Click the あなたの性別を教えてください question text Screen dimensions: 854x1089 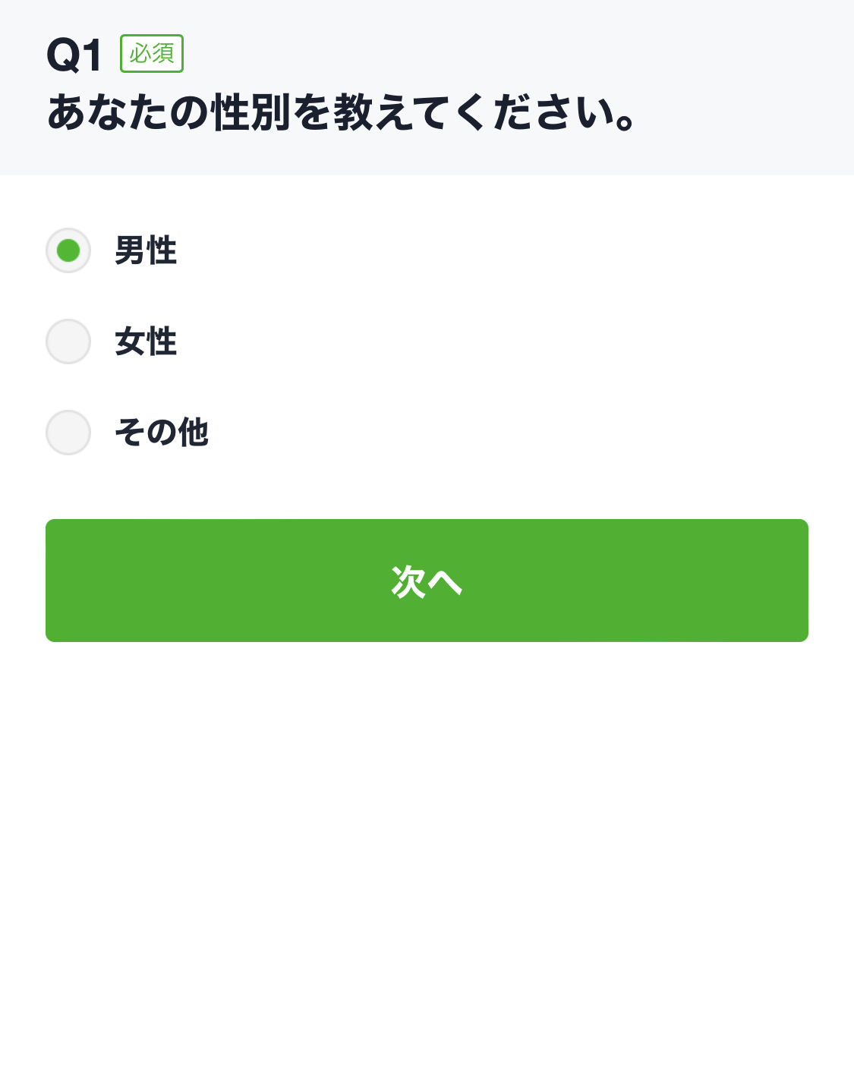342,114
